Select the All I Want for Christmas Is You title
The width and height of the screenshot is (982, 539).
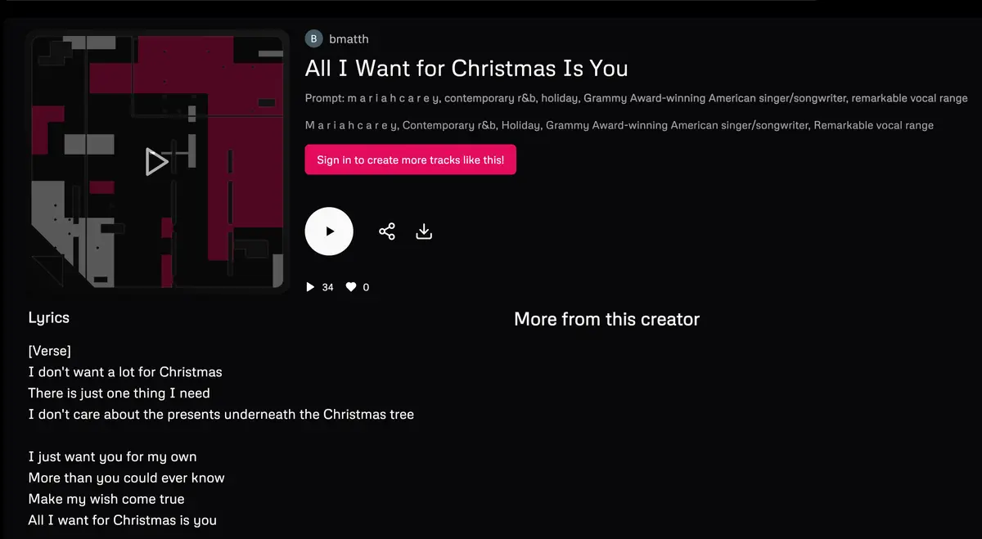pos(466,68)
